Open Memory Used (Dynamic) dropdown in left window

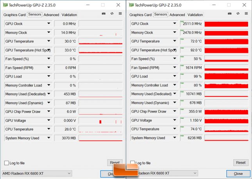pyautogui.click(x=49, y=103)
